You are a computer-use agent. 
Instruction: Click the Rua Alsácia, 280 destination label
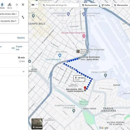click(75, 90)
